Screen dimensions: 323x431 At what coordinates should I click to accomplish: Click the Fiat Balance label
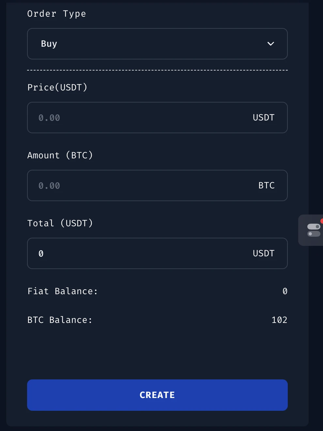tap(63, 291)
